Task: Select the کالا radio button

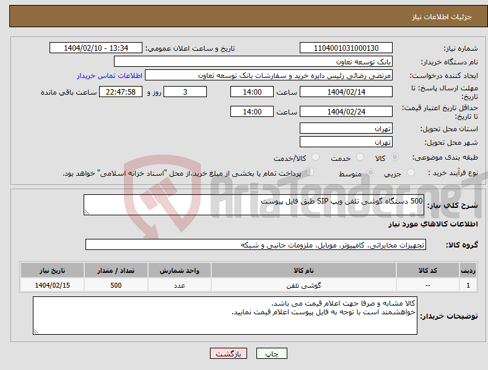Action: pyautogui.click(x=394, y=157)
